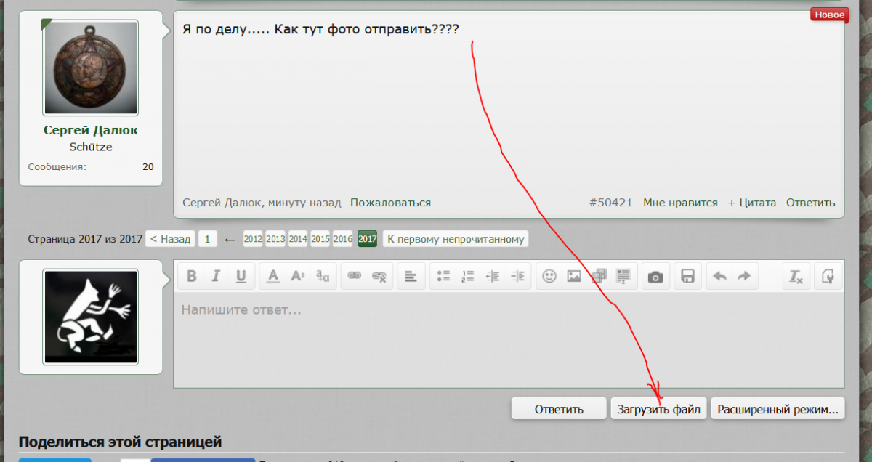Save draft using the floppy disk icon
The height and width of the screenshot is (462, 872).
pos(687,276)
